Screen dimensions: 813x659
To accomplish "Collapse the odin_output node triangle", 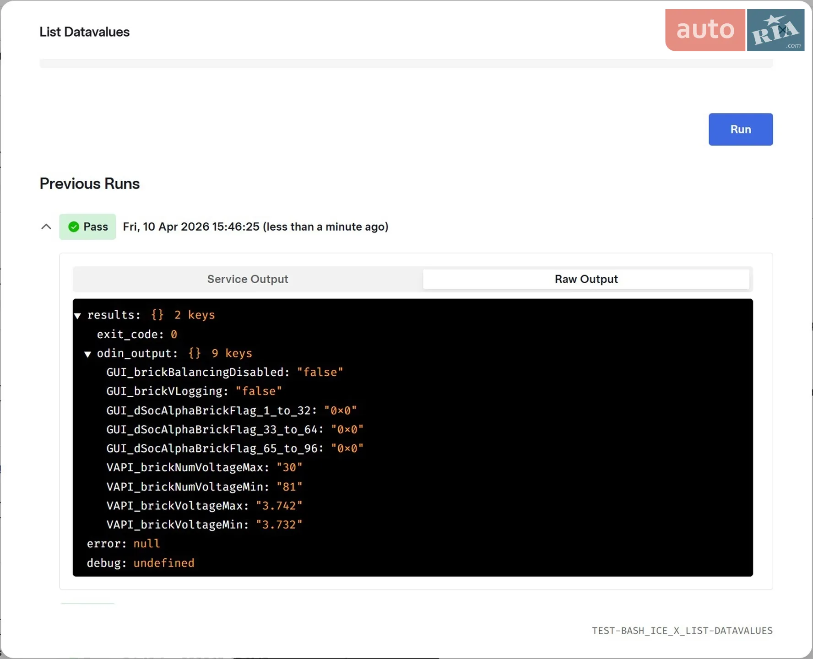I will (87, 354).
